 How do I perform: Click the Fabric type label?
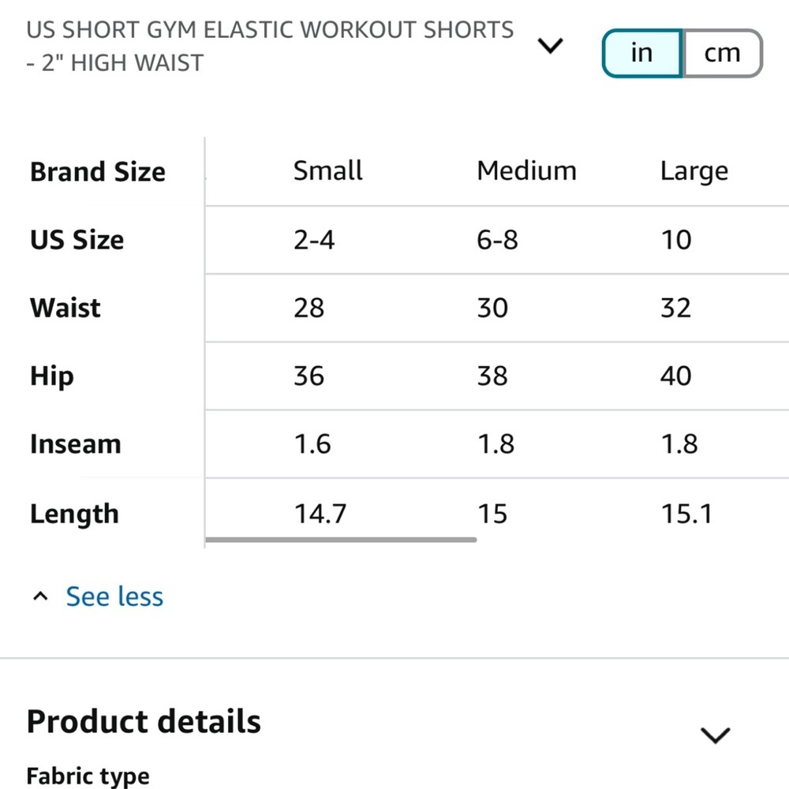(x=88, y=776)
